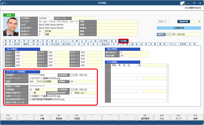Click the F10 中止 button

coord(162,117)
